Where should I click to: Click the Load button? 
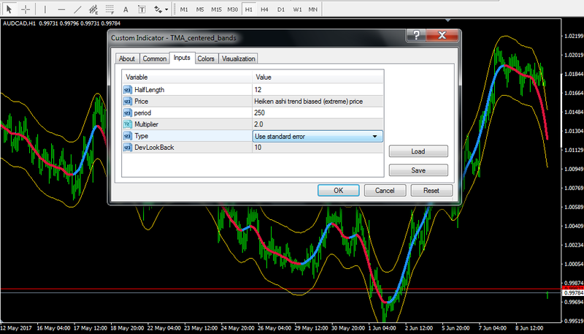pyautogui.click(x=418, y=152)
